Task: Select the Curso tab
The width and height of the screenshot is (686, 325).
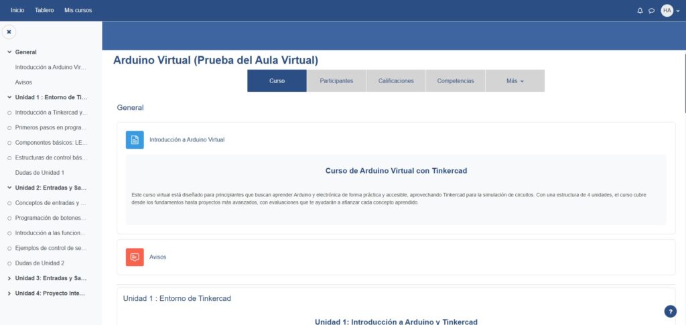Action: 277,81
